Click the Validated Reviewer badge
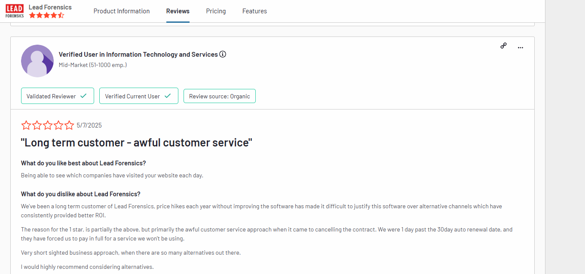Screen dimensions: 585x274 (57, 96)
